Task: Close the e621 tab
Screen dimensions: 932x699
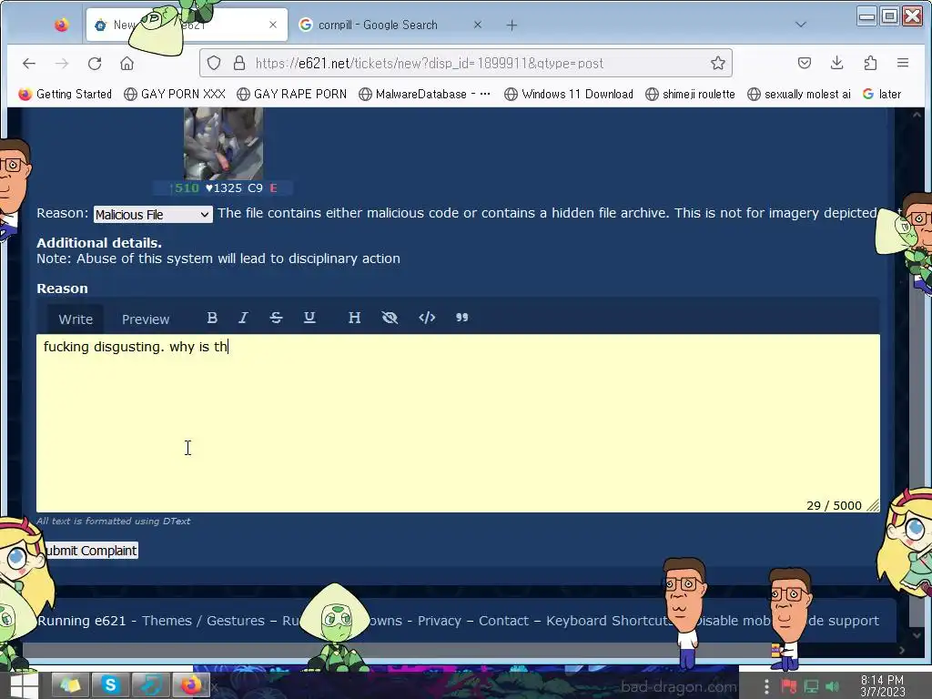Action: [273, 25]
